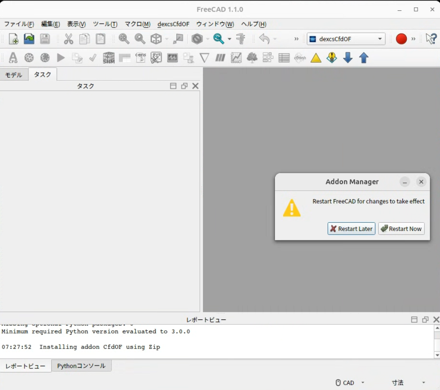The height and width of the screenshot is (390, 440).
Task: Expand the CAD navigation style dropdown
Action: click(350, 383)
